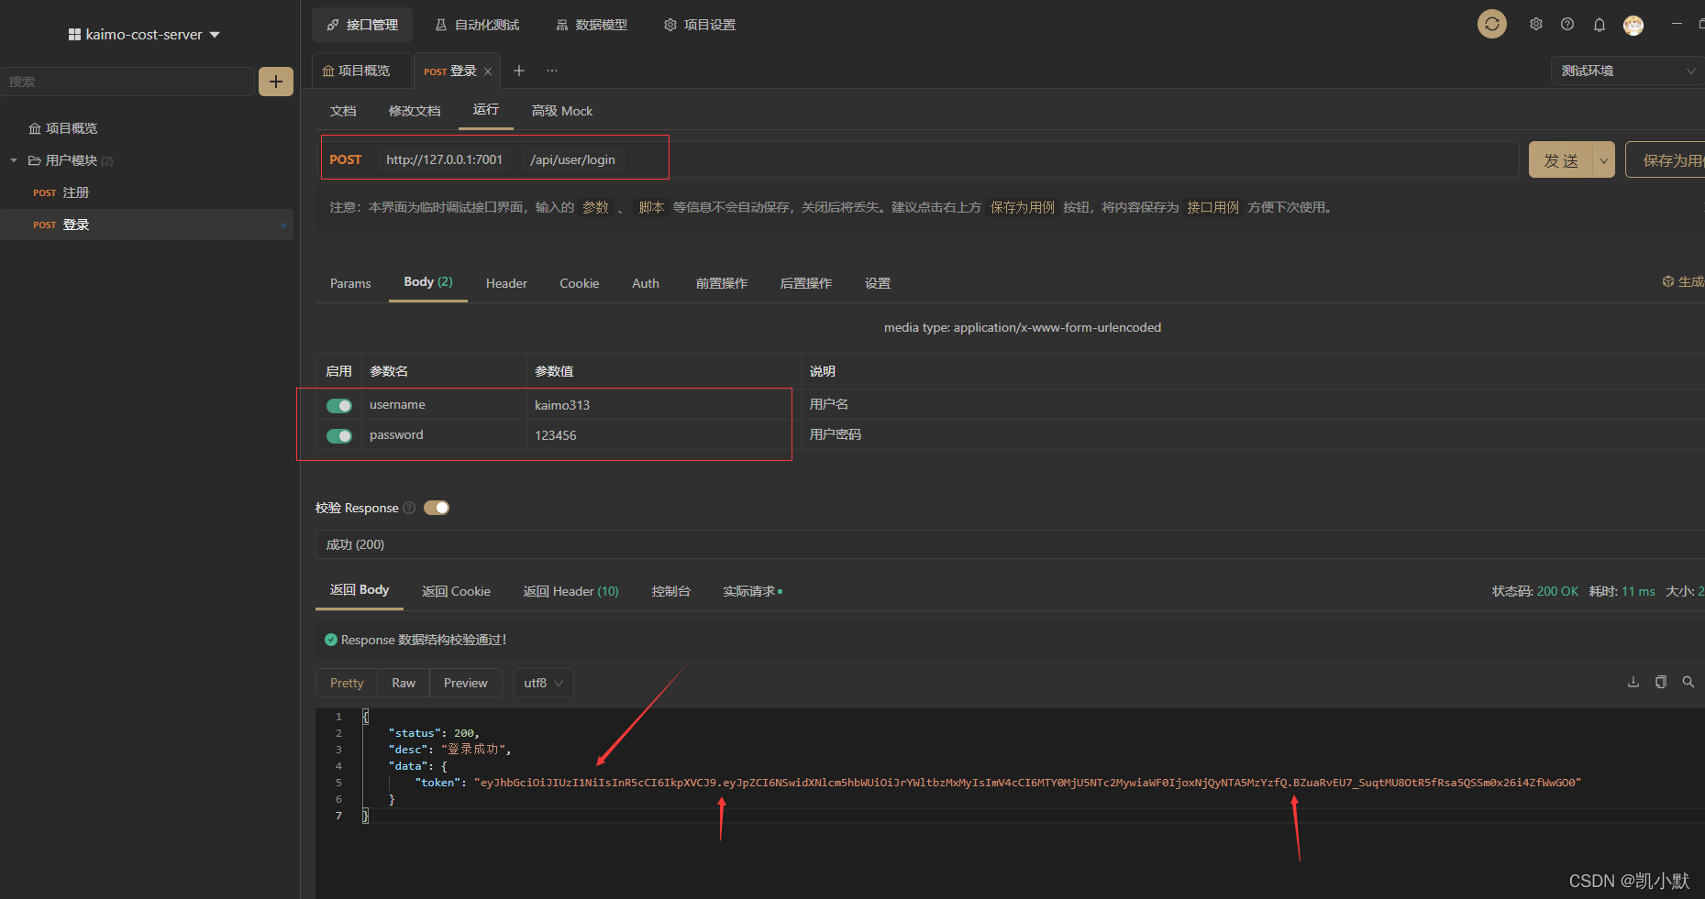Viewport: 1705px width, 899px height.
Task: Open the Header request tab
Action: click(x=506, y=282)
